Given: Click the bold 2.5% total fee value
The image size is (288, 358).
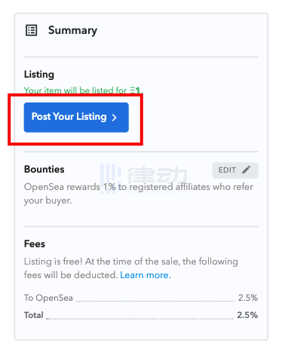Looking at the screenshot, I should point(247,315).
